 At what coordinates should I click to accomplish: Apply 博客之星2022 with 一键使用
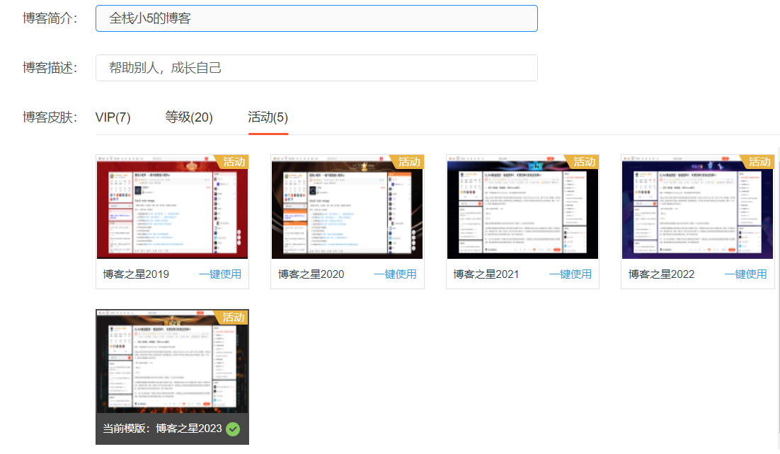[x=745, y=274]
